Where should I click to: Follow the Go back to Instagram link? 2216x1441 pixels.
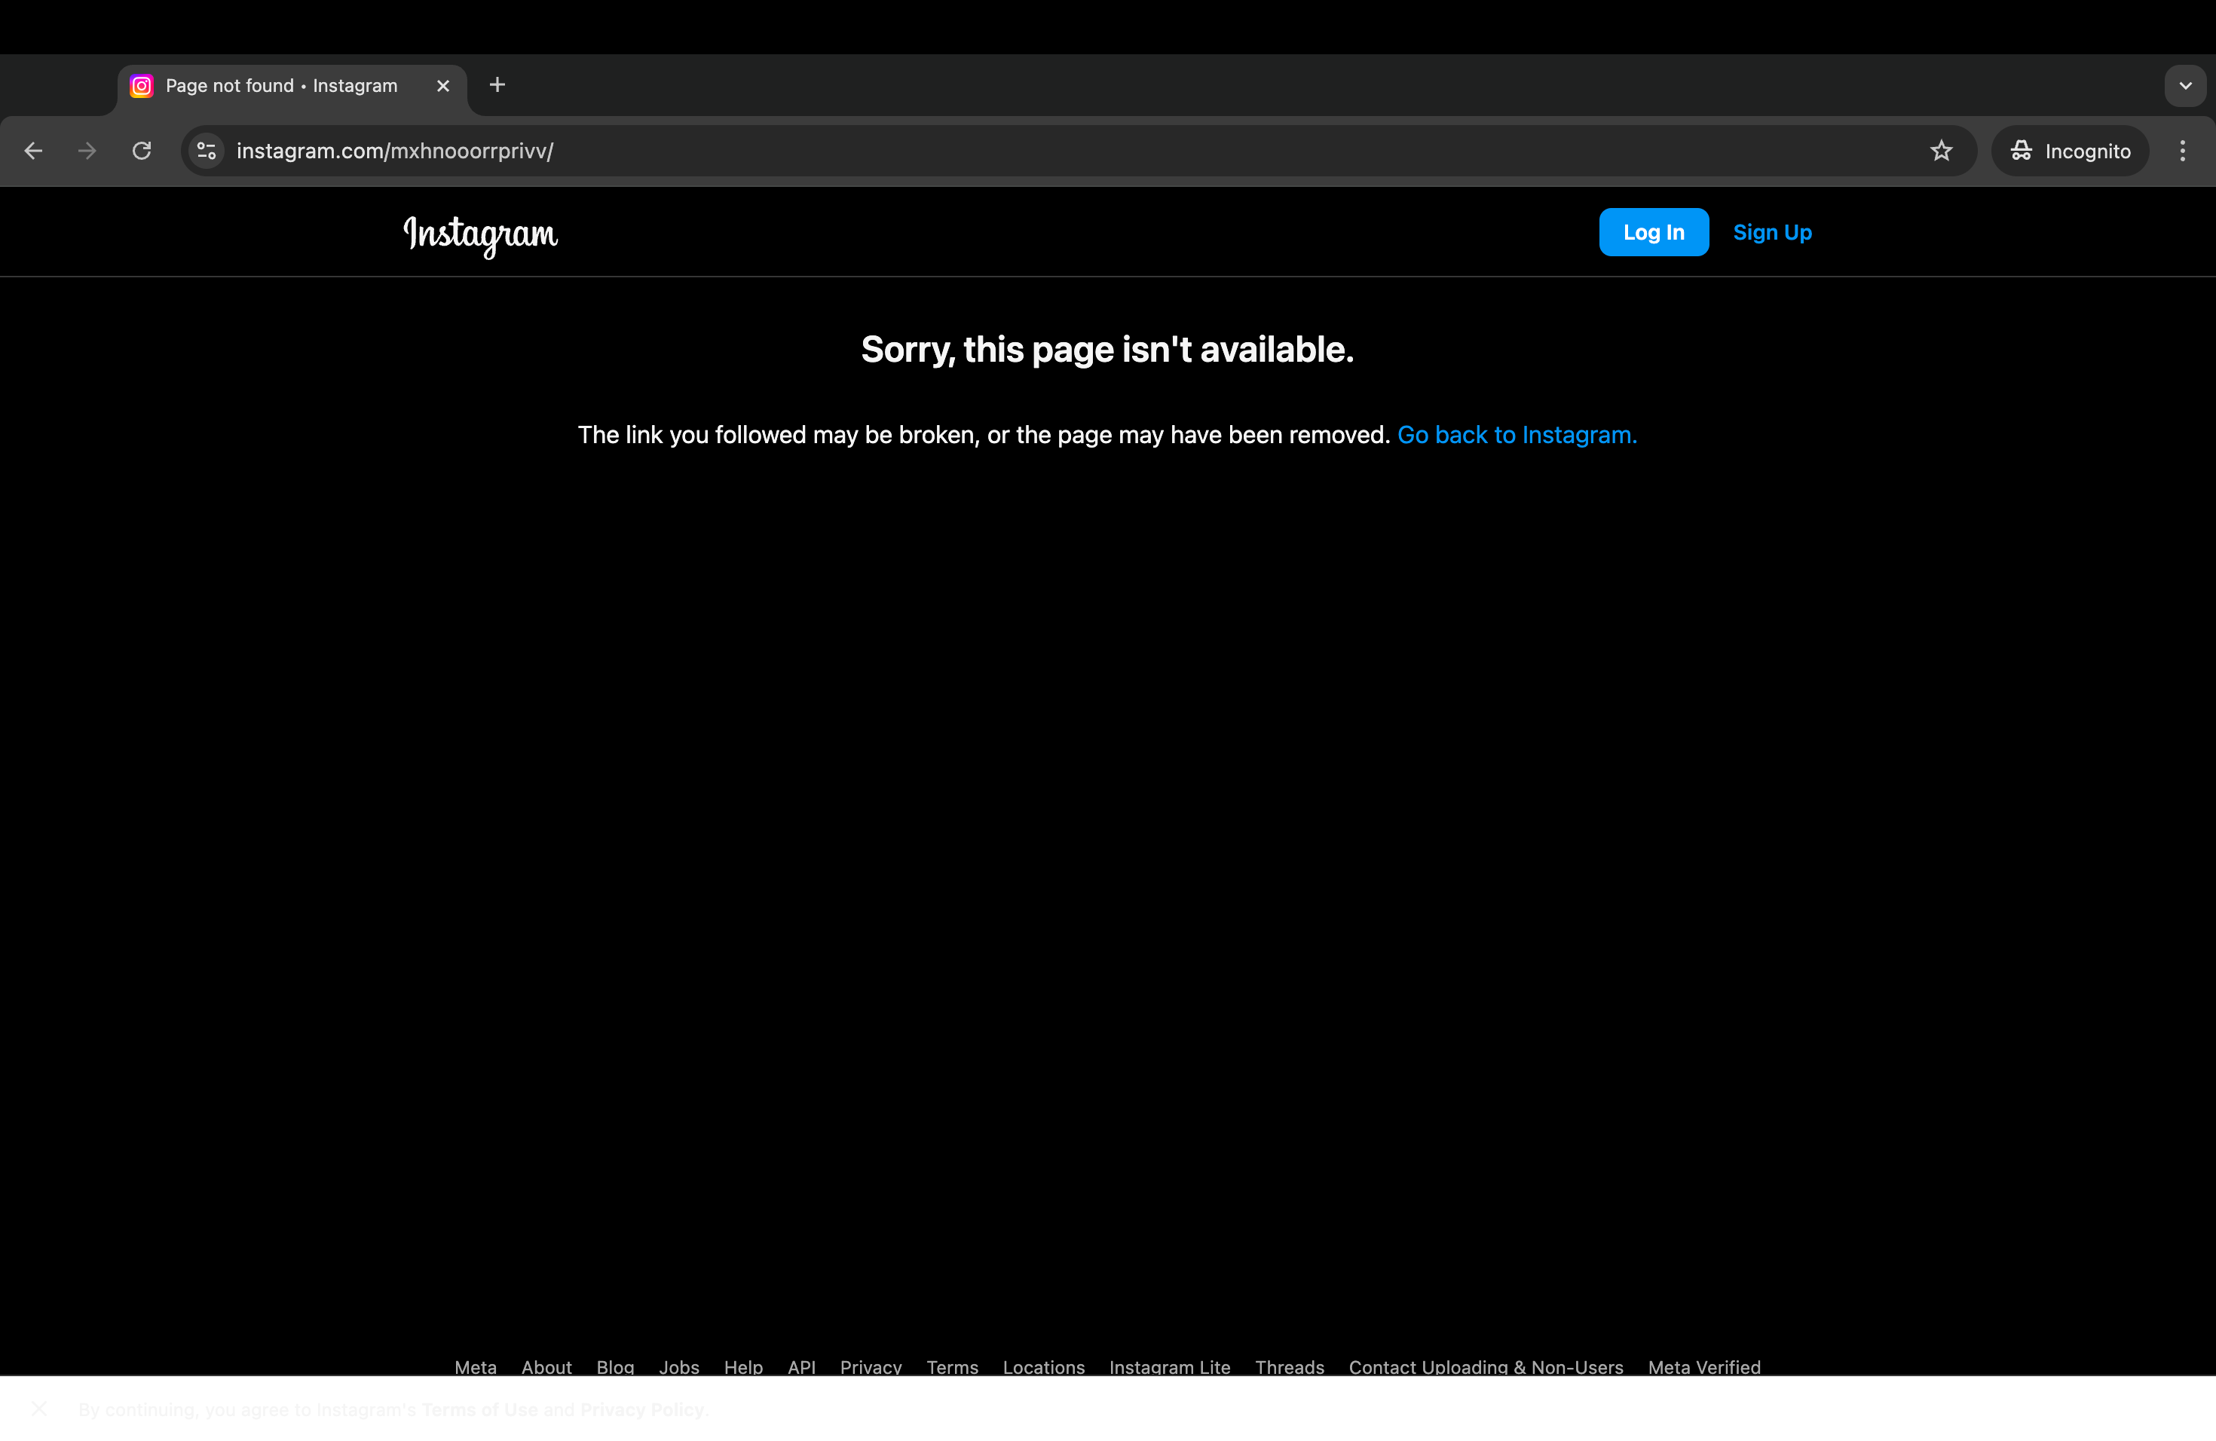coord(1517,434)
